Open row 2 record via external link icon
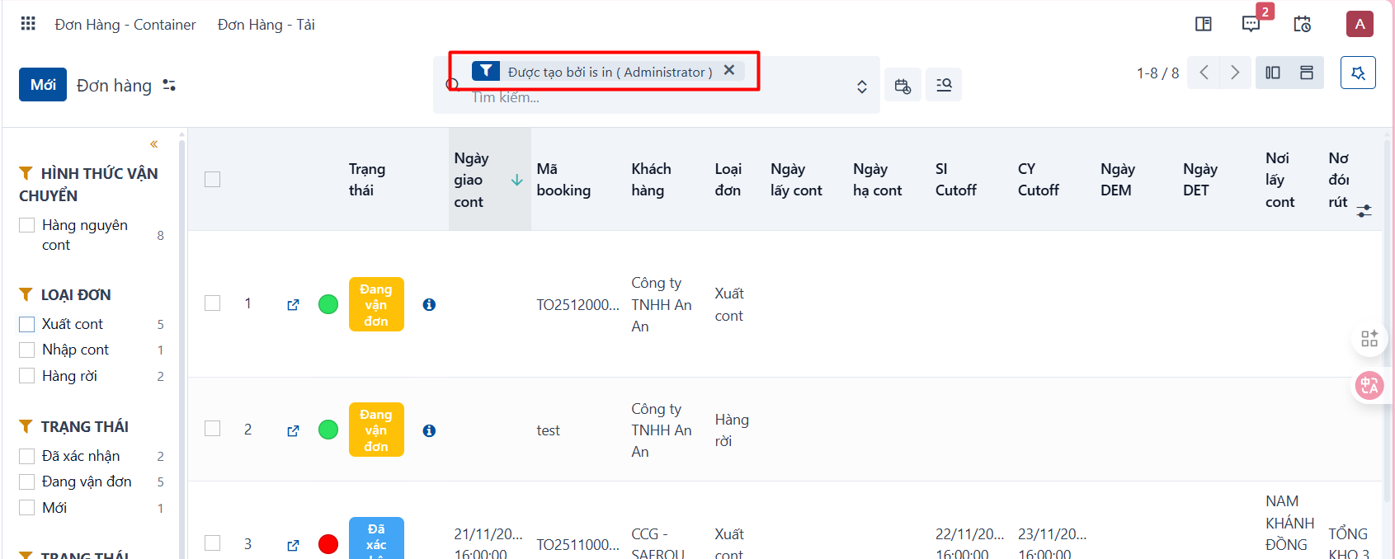 click(293, 430)
